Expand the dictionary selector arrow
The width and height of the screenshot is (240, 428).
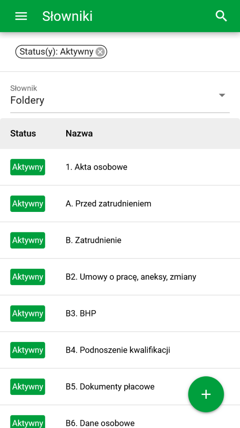222,95
